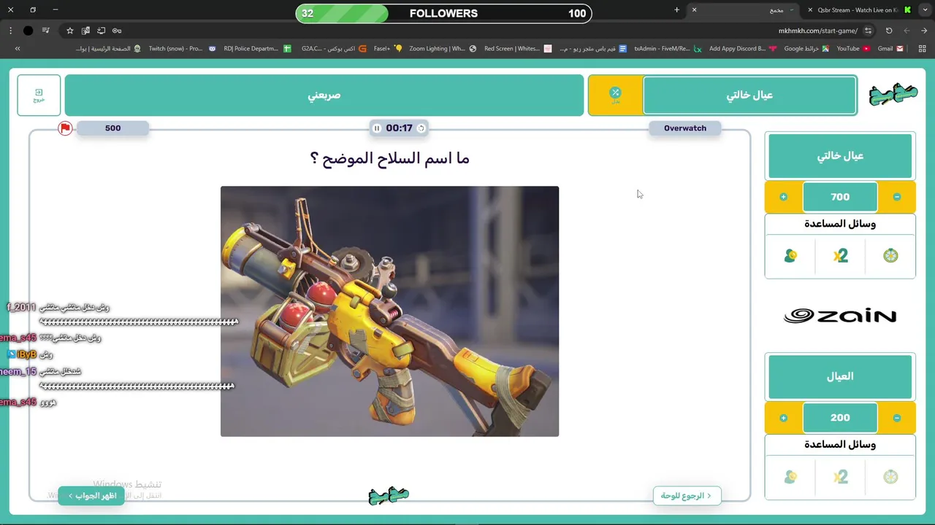
Task: Open the apps grid in the bookmarks bar
Action: pyautogui.click(x=922, y=49)
